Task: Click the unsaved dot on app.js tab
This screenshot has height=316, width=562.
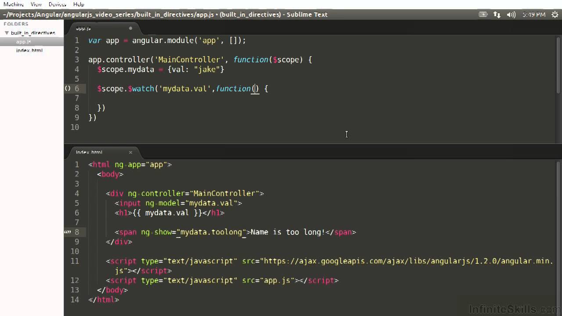Action: click(x=130, y=28)
